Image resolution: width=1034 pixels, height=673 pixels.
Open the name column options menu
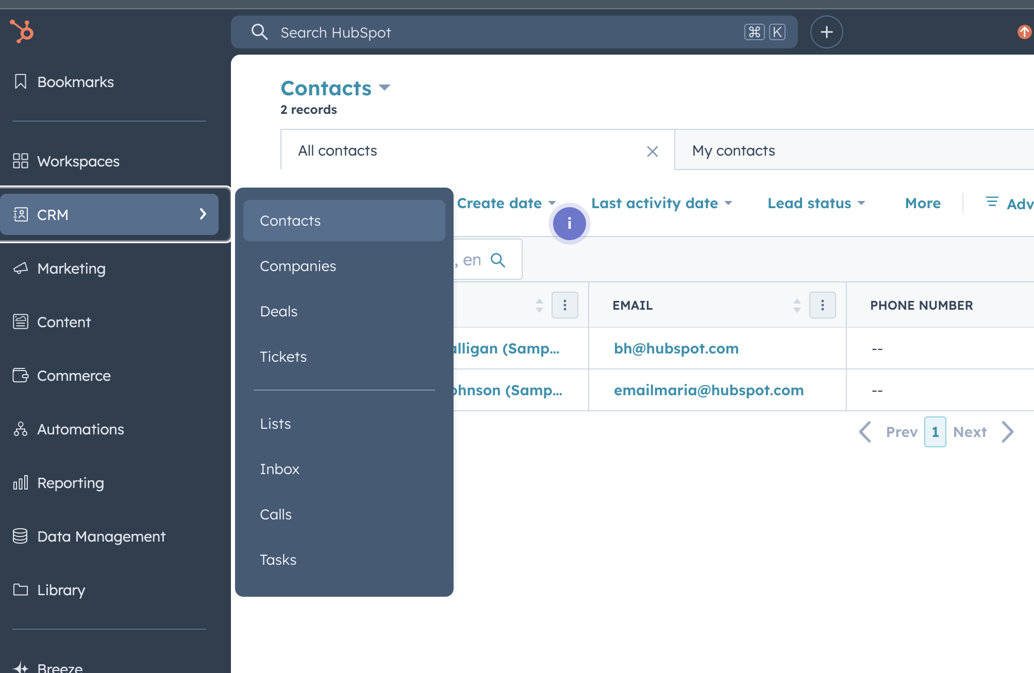pyautogui.click(x=564, y=305)
